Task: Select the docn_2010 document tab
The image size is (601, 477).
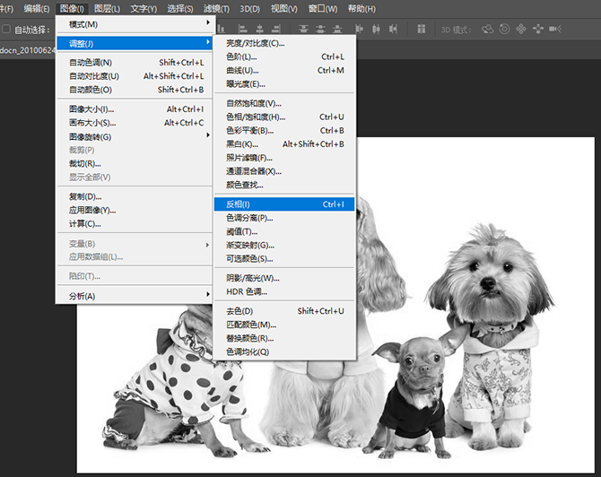Action: tap(28, 50)
